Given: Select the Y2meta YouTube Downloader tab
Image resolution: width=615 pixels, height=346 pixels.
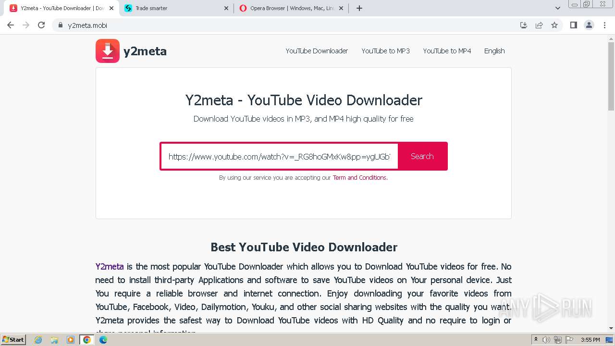Looking at the screenshot, I should pyautogui.click(x=61, y=8).
